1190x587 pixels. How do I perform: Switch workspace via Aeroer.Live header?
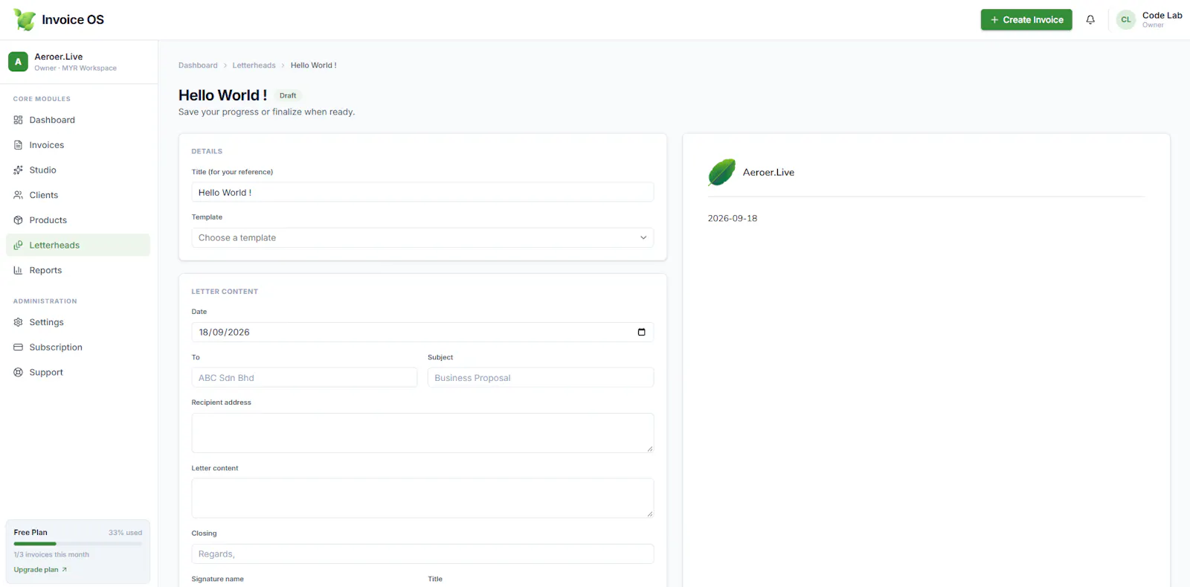coord(78,62)
